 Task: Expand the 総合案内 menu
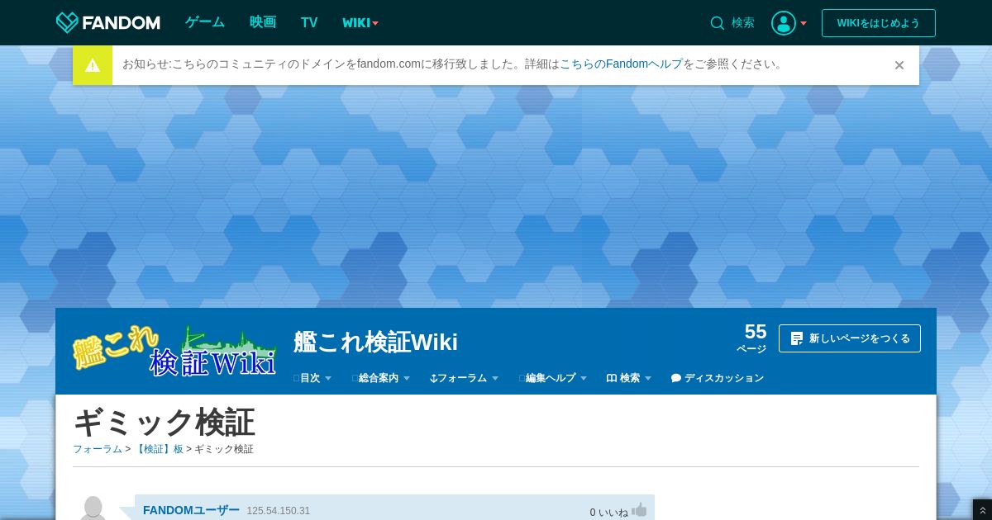coord(381,378)
